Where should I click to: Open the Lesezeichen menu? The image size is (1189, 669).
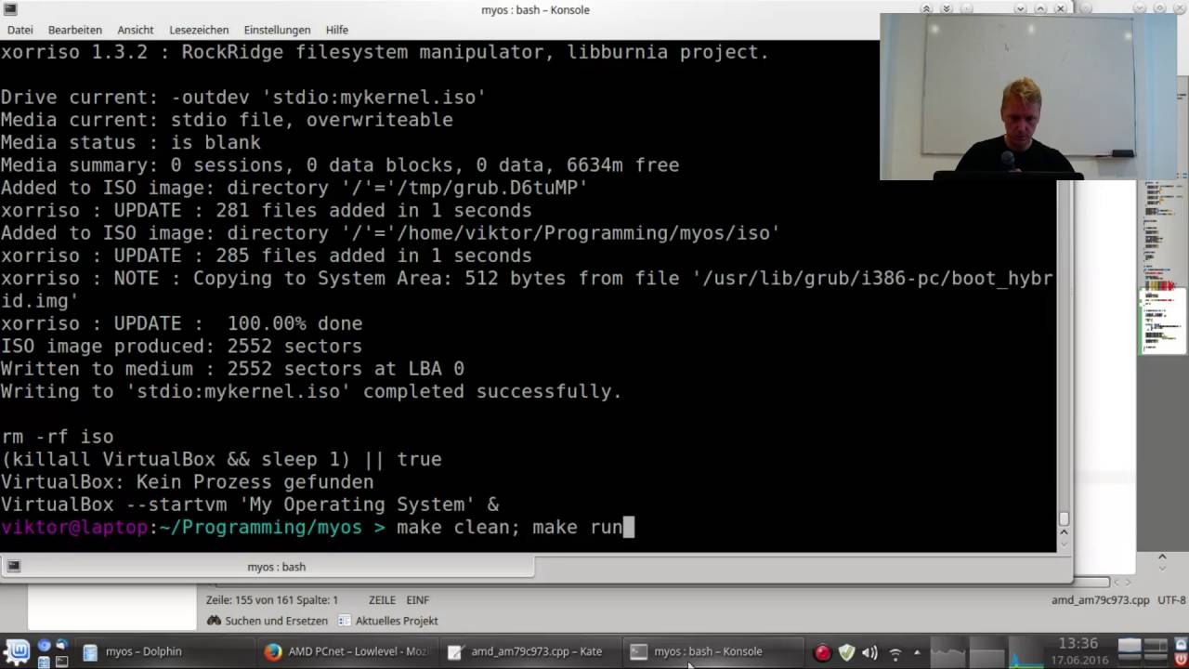tap(201, 30)
